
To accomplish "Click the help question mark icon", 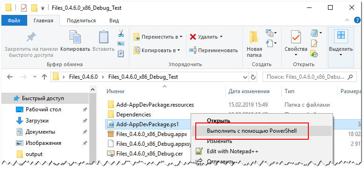I will click(357, 20).
